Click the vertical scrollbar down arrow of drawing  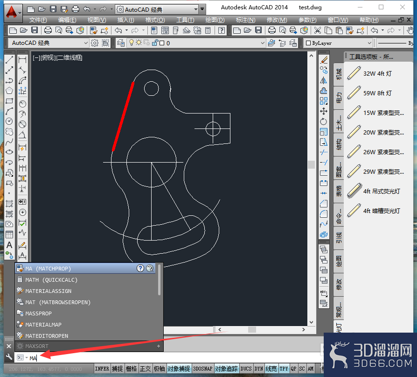[312, 322]
